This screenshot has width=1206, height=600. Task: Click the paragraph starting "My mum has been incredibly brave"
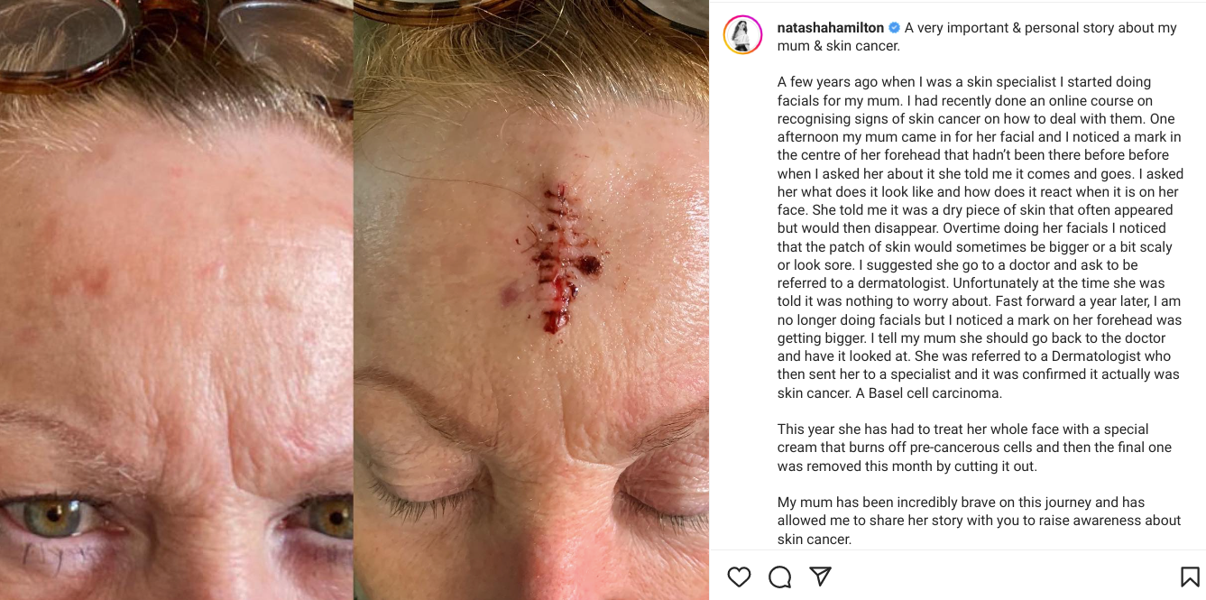(980, 521)
